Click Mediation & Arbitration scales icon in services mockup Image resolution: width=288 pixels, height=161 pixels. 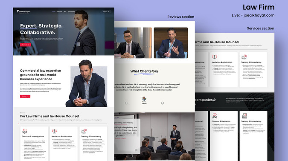(214, 57)
